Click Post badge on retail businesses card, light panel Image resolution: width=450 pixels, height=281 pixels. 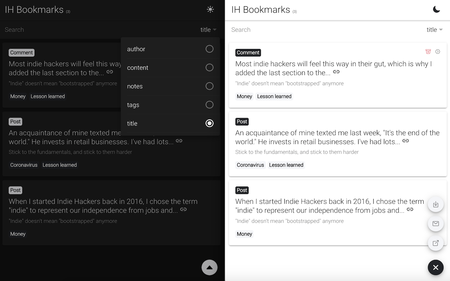pos(242,122)
